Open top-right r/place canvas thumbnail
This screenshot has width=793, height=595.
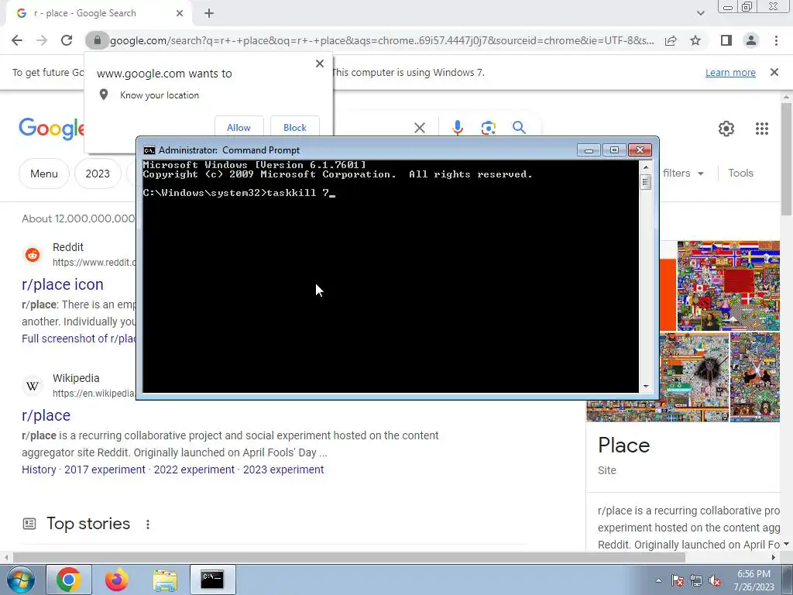[729, 286]
